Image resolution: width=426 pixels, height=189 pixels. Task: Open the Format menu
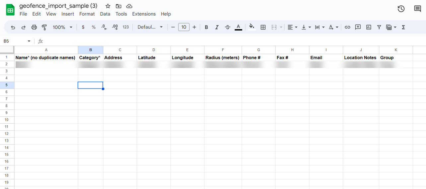tap(87, 14)
